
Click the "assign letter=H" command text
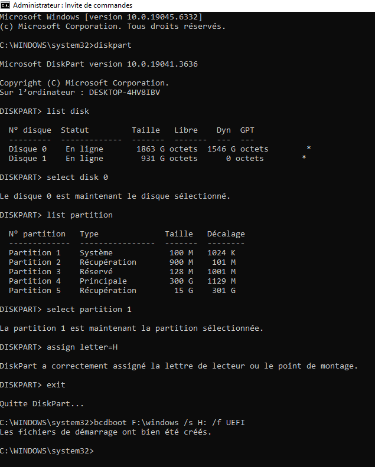click(x=87, y=347)
